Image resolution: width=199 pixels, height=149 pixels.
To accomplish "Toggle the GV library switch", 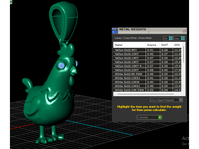I will pos(170,38).
